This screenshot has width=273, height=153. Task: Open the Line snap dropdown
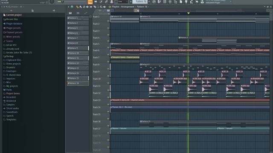point(123,2)
